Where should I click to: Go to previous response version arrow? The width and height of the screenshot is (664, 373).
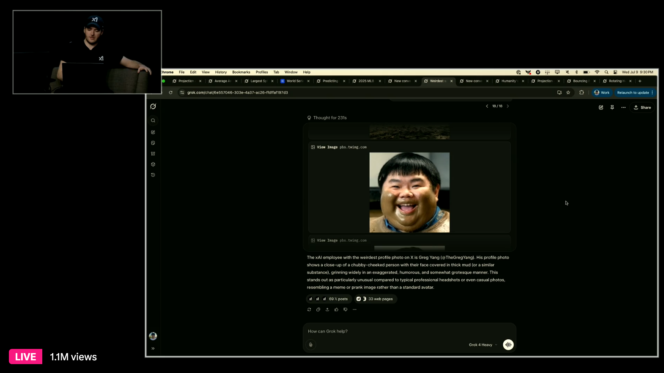click(487, 106)
